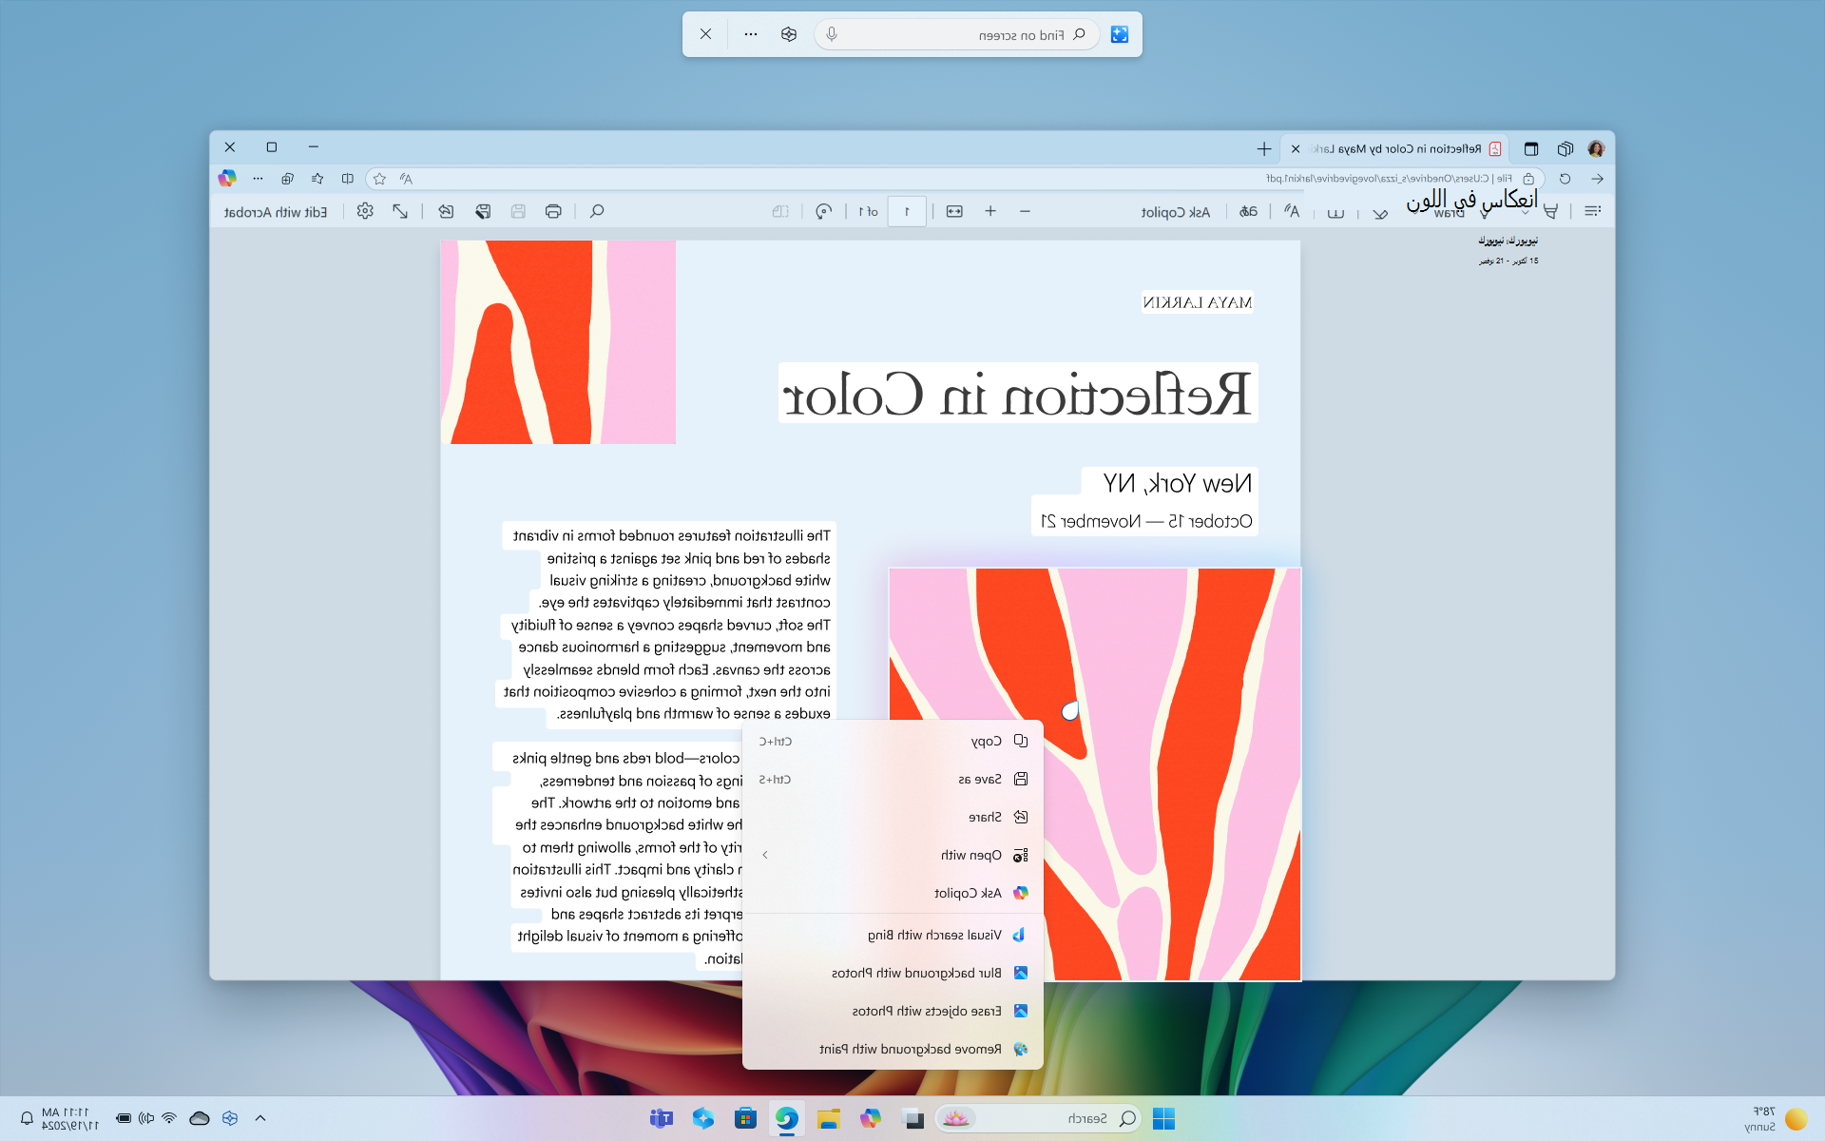Viewport: 1825px width, 1141px height.
Task: Open Microsoft Teams from taskbar
Action: 662,1118
